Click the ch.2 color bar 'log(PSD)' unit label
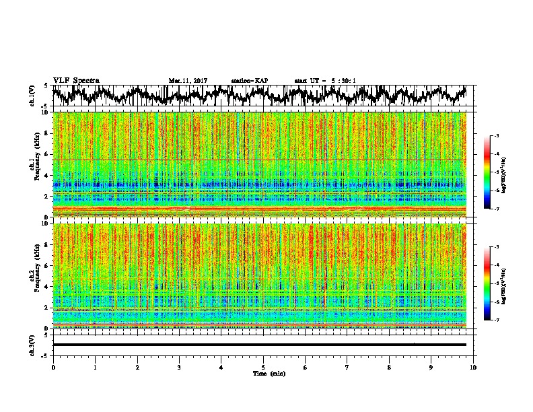 pyautogui.click(x=504, y=286)
